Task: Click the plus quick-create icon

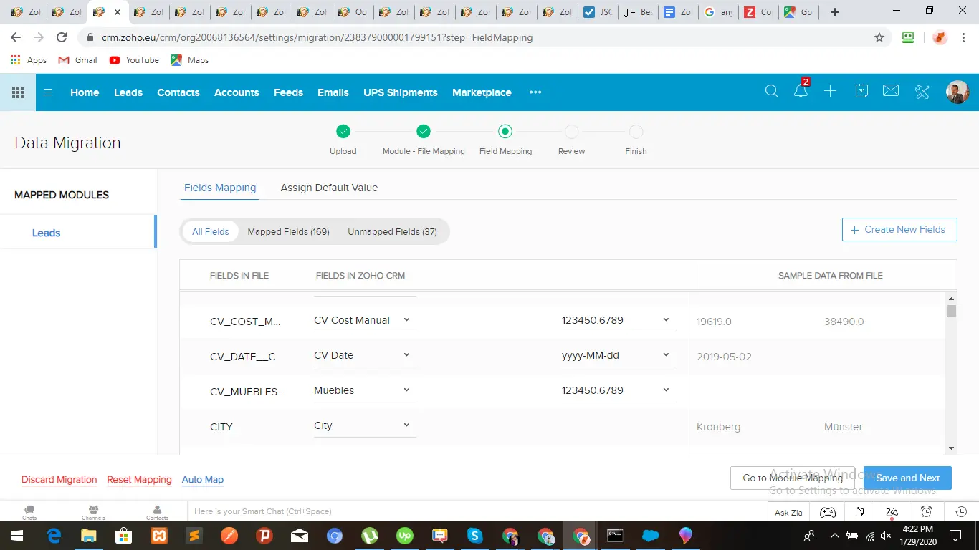Action: pyautogui.click(x=830, y=92)
